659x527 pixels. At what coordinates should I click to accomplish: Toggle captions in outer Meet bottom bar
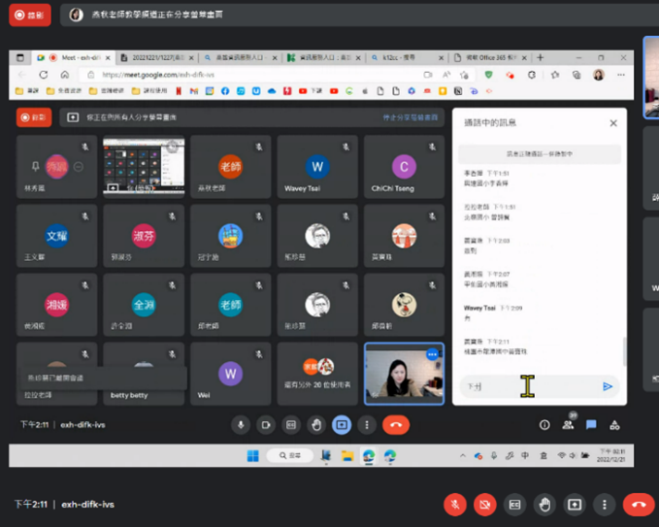(x=514, y=505)
